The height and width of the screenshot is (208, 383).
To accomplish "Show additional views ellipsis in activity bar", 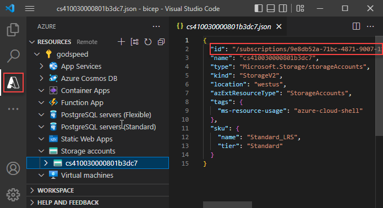I will coord(13,109).
